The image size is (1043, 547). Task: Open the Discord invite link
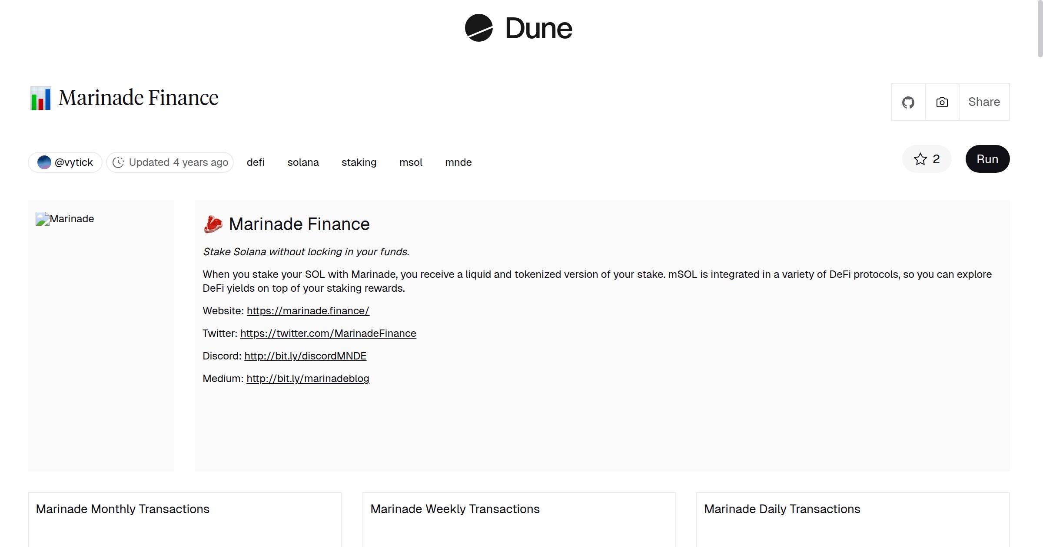tap(305, 356)
